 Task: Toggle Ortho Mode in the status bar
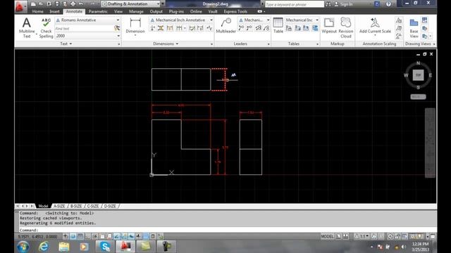coord(87,236)
